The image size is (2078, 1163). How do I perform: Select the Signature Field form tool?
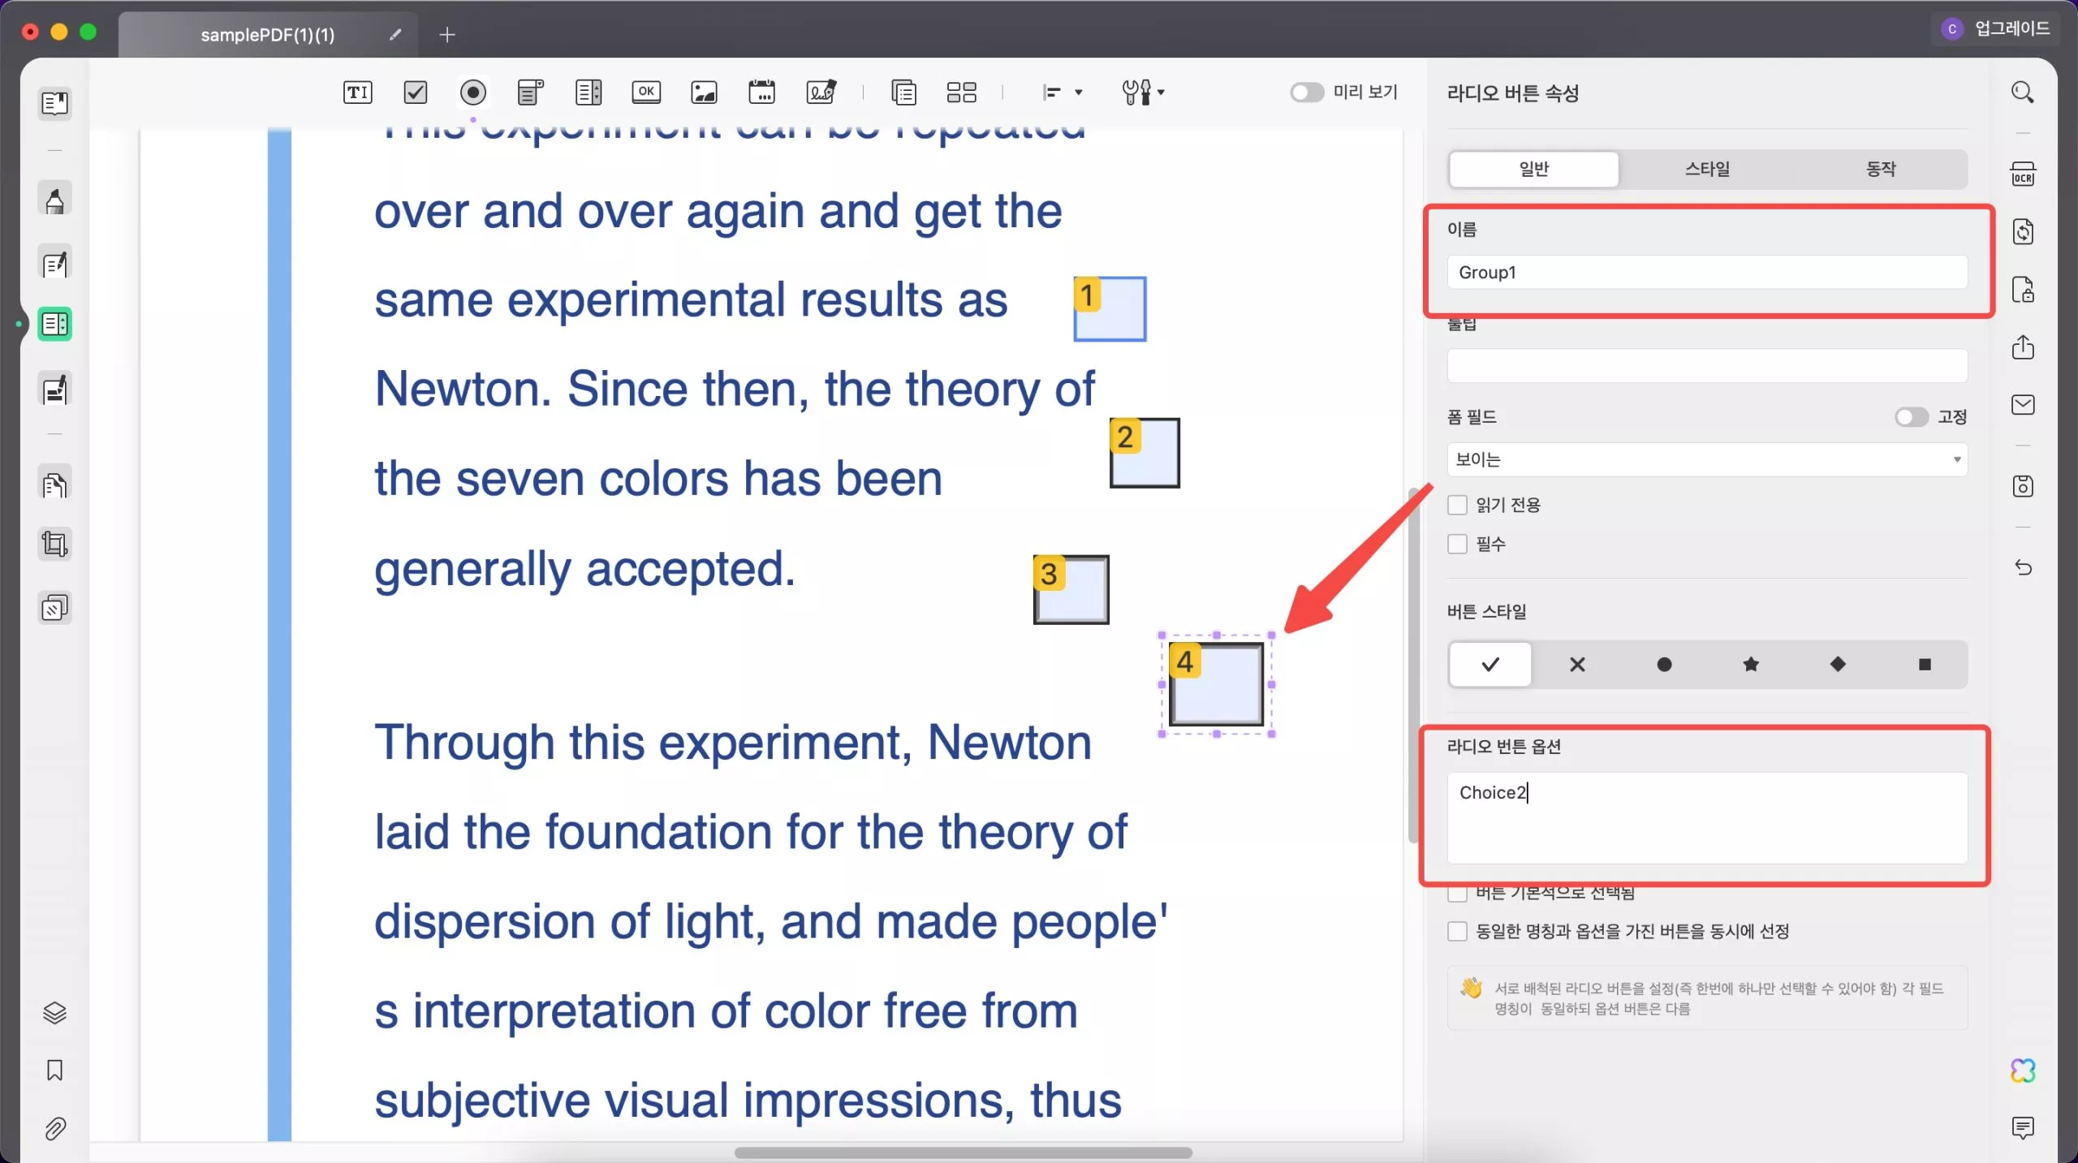821,93
